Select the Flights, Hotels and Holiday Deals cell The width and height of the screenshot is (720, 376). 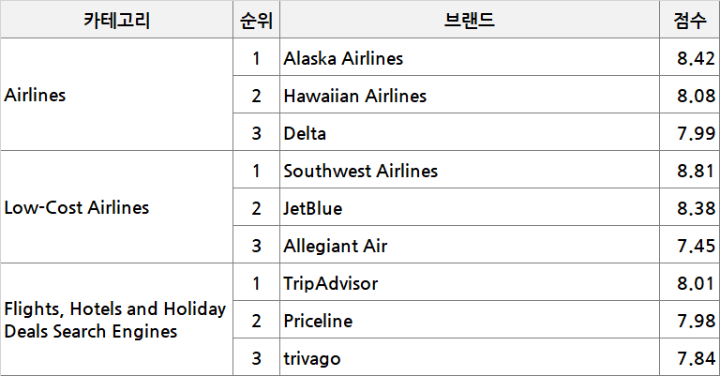115,320
